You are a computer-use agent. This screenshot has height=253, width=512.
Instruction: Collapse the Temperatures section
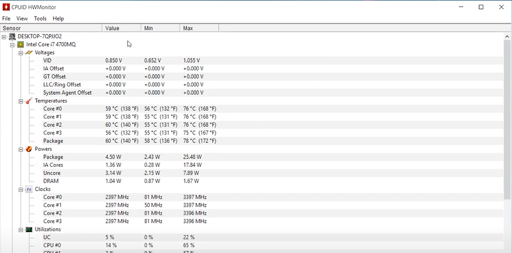[x=21, y=101]
